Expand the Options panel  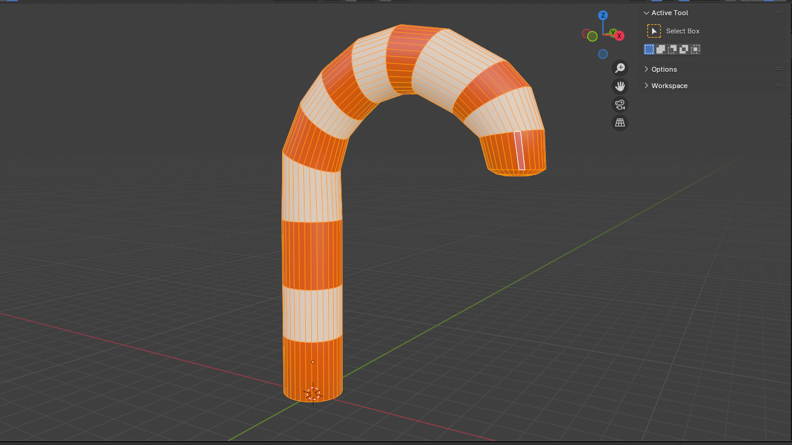(x=646, y=69)
